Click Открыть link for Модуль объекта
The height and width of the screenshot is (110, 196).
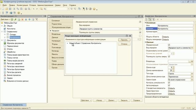tap(165, 37)
